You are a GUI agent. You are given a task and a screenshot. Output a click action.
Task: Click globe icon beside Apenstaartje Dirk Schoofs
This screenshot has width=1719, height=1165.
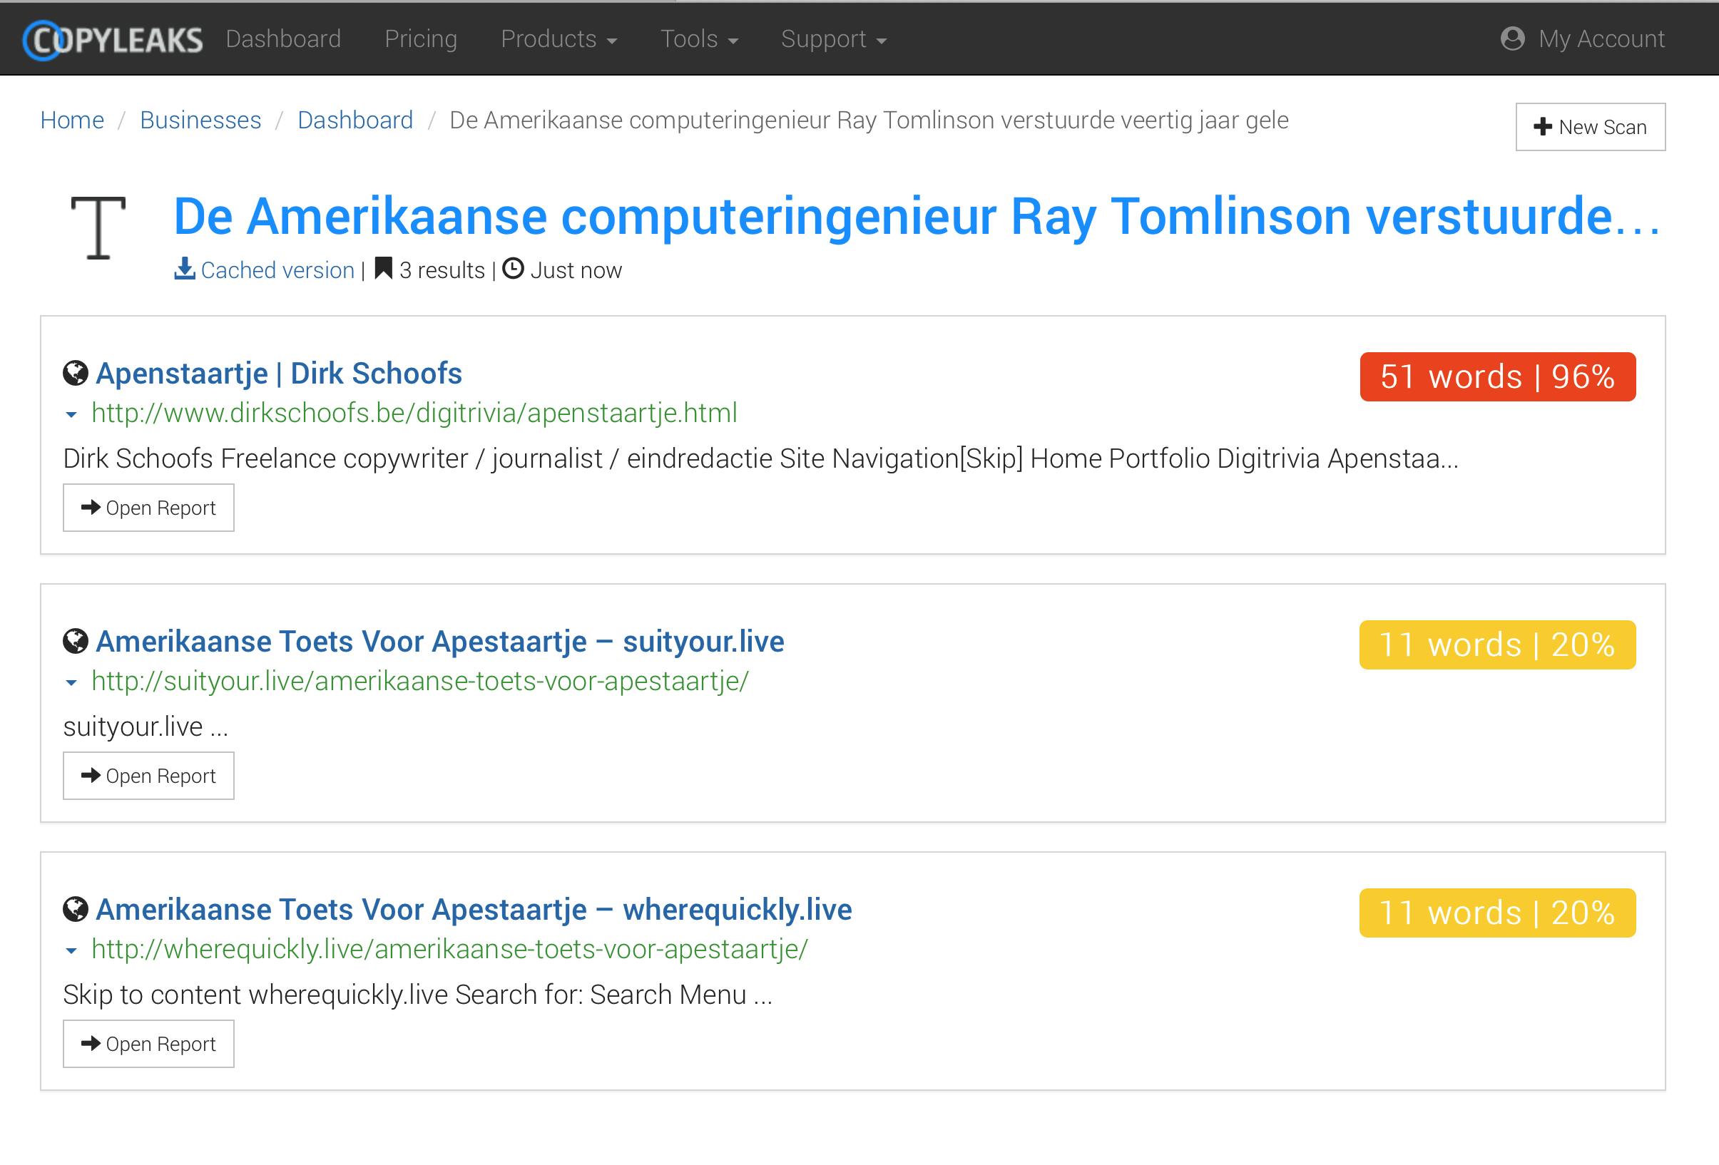pyautogui.click(x=76, y=374)
